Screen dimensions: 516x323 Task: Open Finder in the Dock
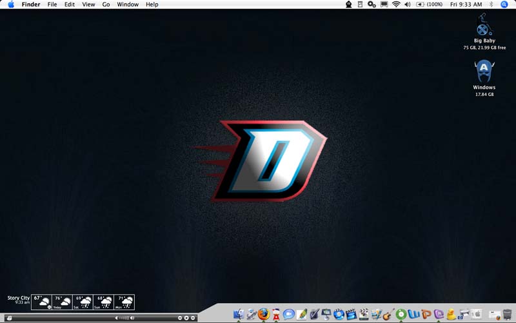[239, 314]
